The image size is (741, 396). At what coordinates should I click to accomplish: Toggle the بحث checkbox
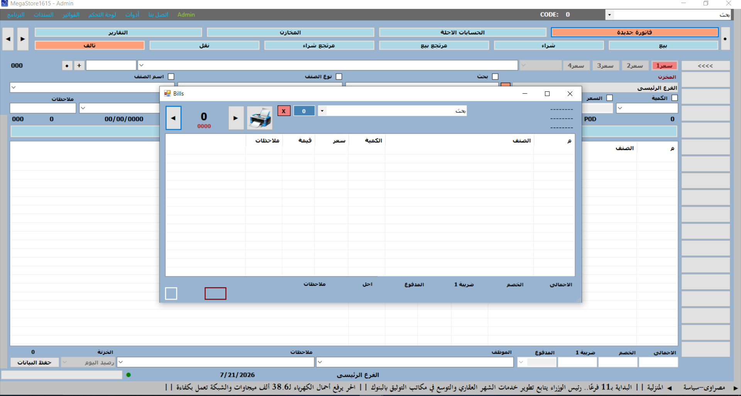(495, 77)
